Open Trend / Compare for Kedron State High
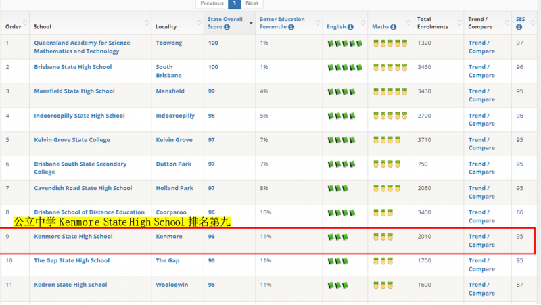Image resolution: width=541 pixels, height=305 pixels. coord(481,289)
